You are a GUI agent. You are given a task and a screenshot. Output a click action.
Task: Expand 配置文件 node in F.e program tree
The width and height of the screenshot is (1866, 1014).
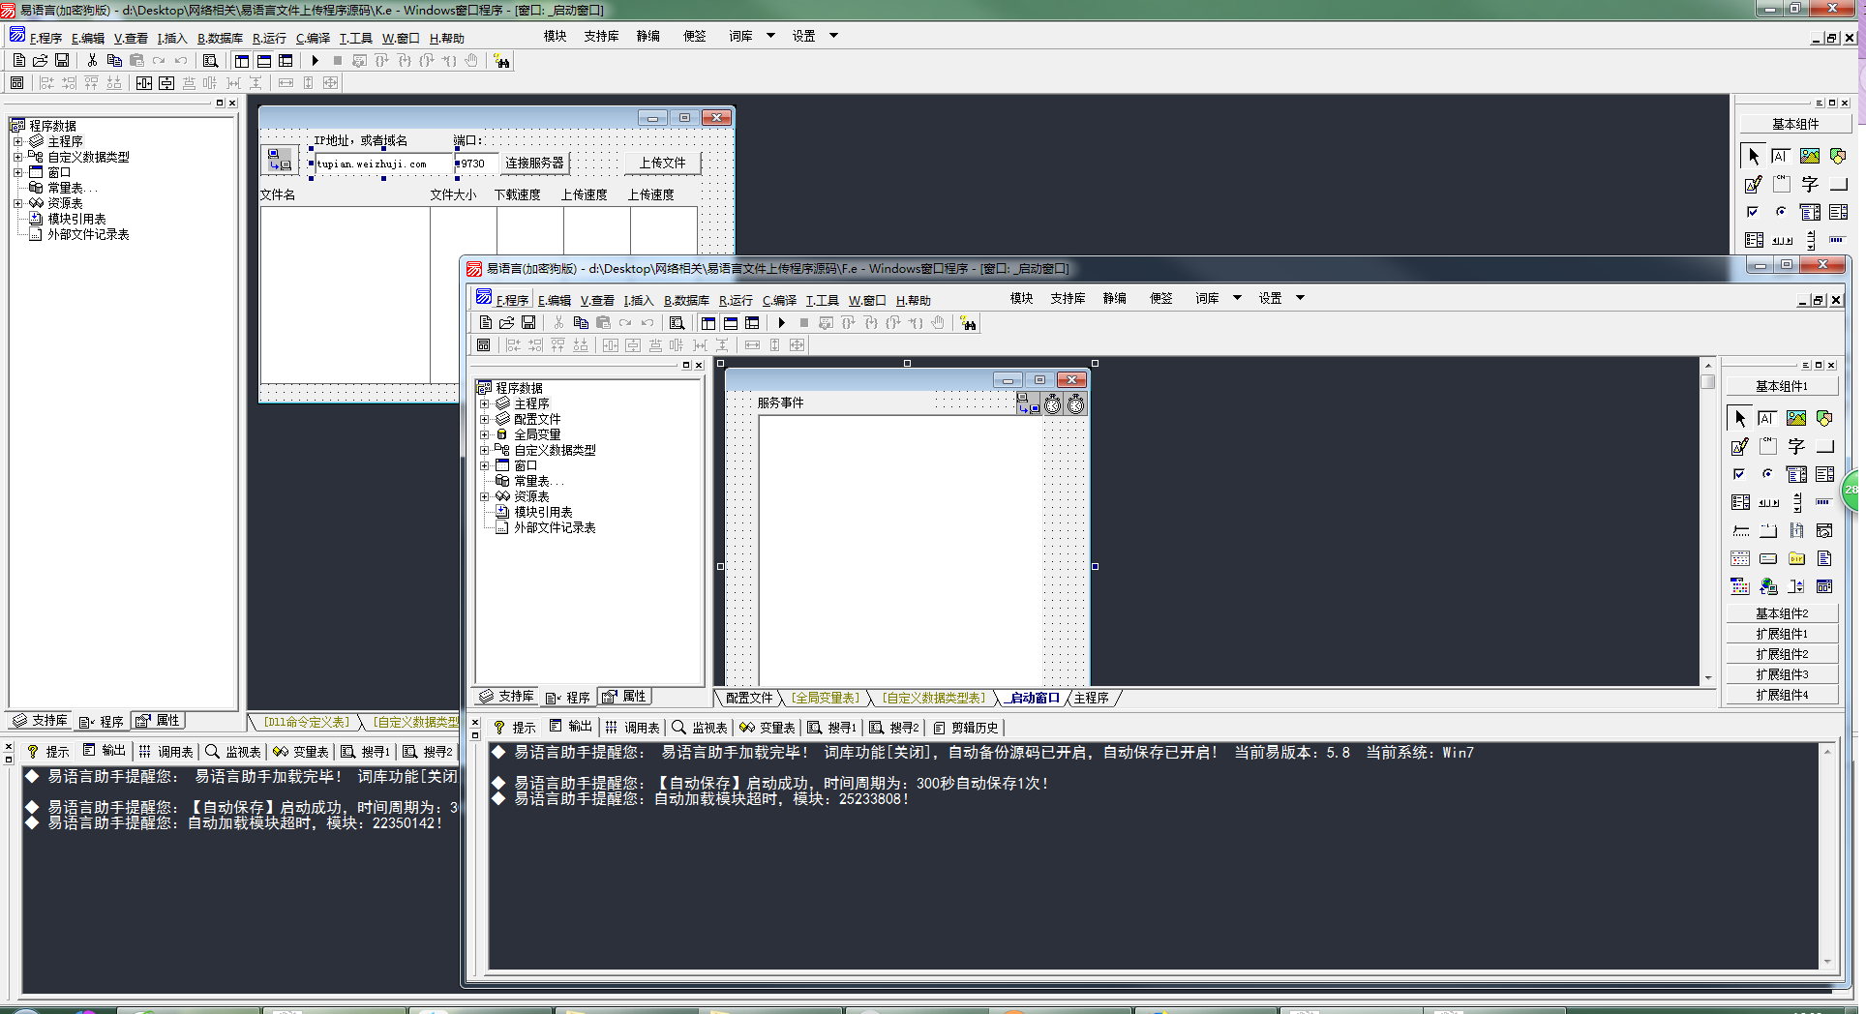484,419
